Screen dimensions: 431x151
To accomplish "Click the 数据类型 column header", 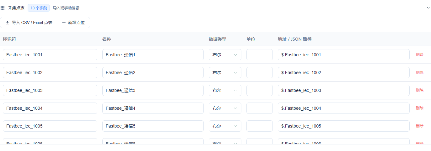I will pos(218,39).
